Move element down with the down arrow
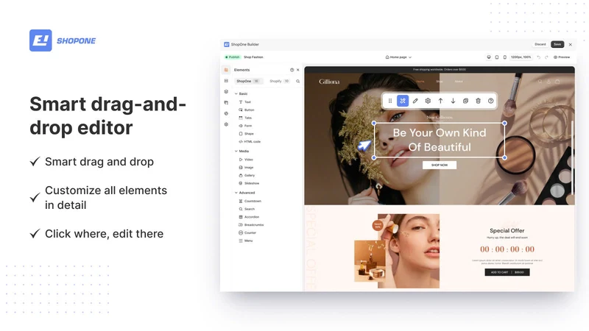Image resolution: width=589 pixels, height=331 pixels. point(453,101)
